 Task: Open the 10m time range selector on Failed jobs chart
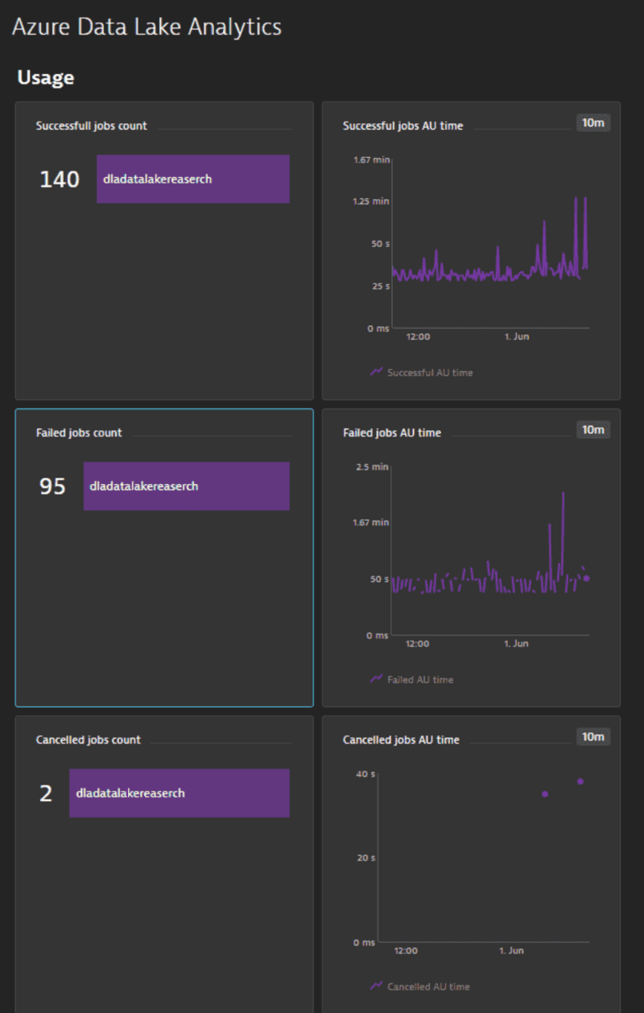[x=593, y=430]
